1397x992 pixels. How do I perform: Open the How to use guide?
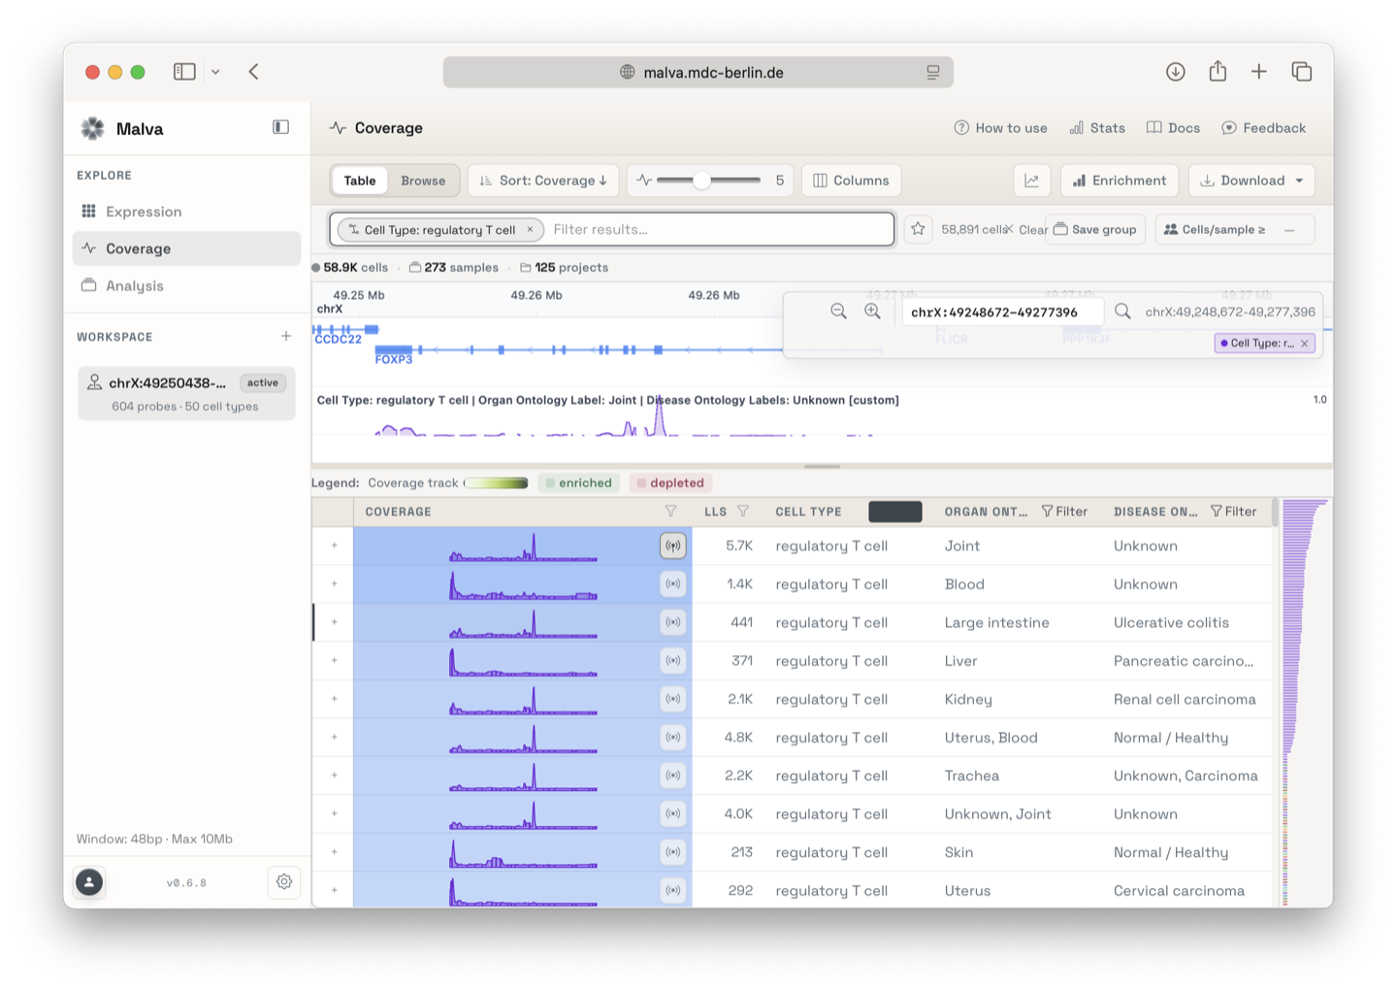[x=1000, y=128]
